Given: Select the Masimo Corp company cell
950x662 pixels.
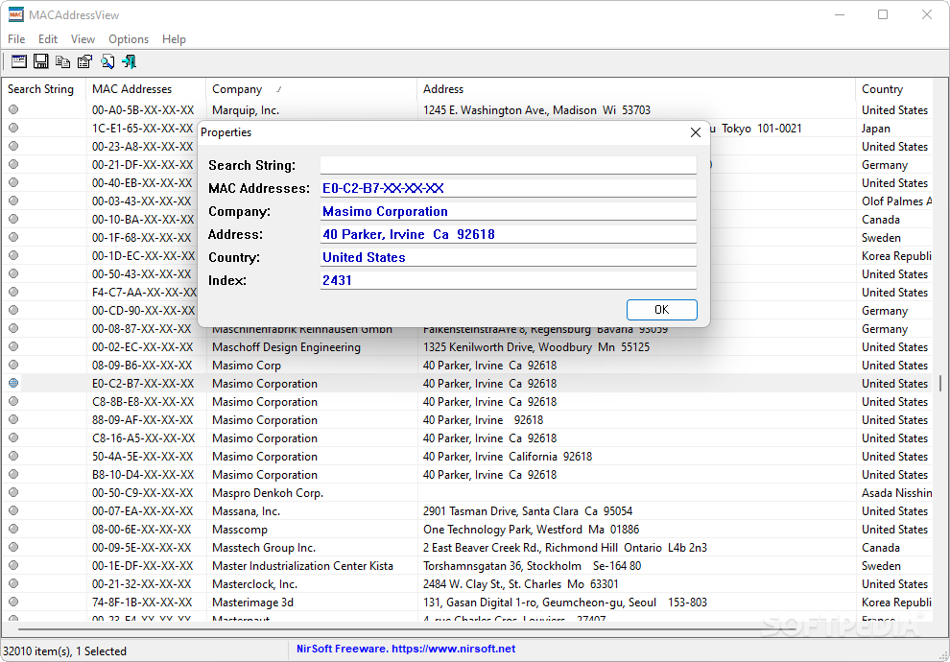Looking at the screenshot, I should 246,366.
